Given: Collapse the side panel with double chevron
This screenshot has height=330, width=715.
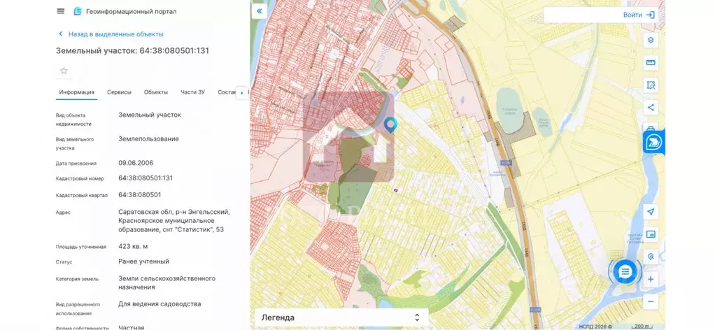Looking at the screenshot, I should tap(260, 12).
